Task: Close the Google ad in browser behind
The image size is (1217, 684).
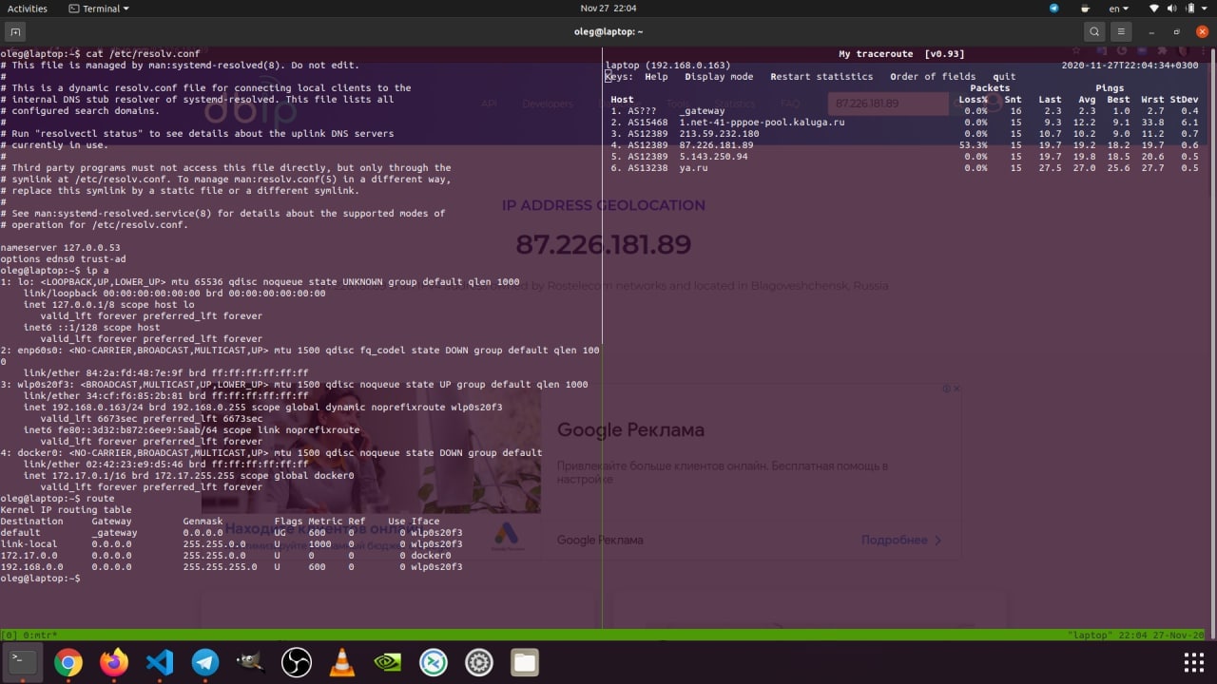Action: click(956, 389)
